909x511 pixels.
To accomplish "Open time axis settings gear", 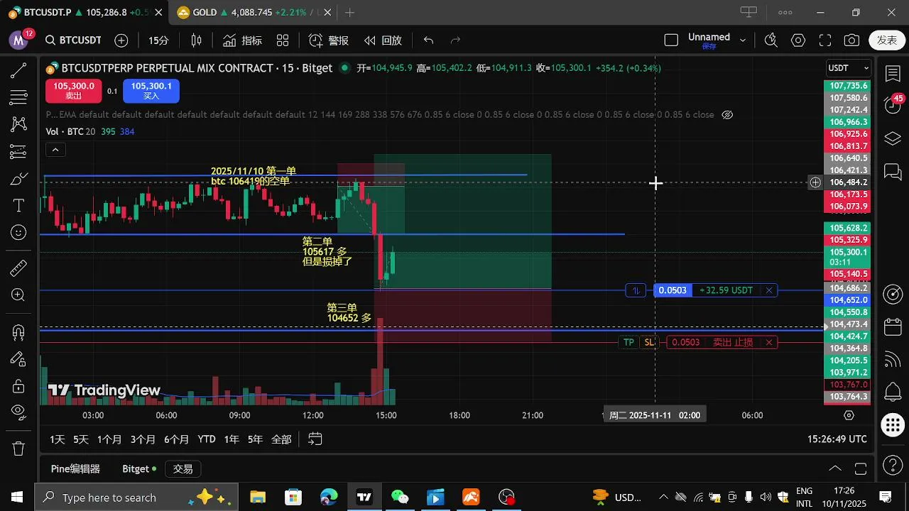I will (849, 415).
